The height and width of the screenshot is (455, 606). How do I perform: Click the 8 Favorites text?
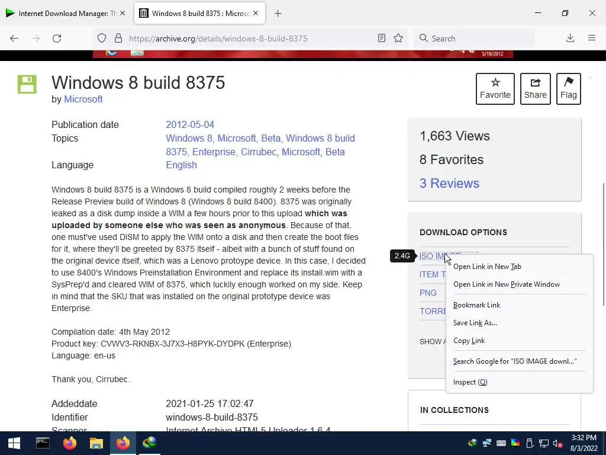[452, 159]
